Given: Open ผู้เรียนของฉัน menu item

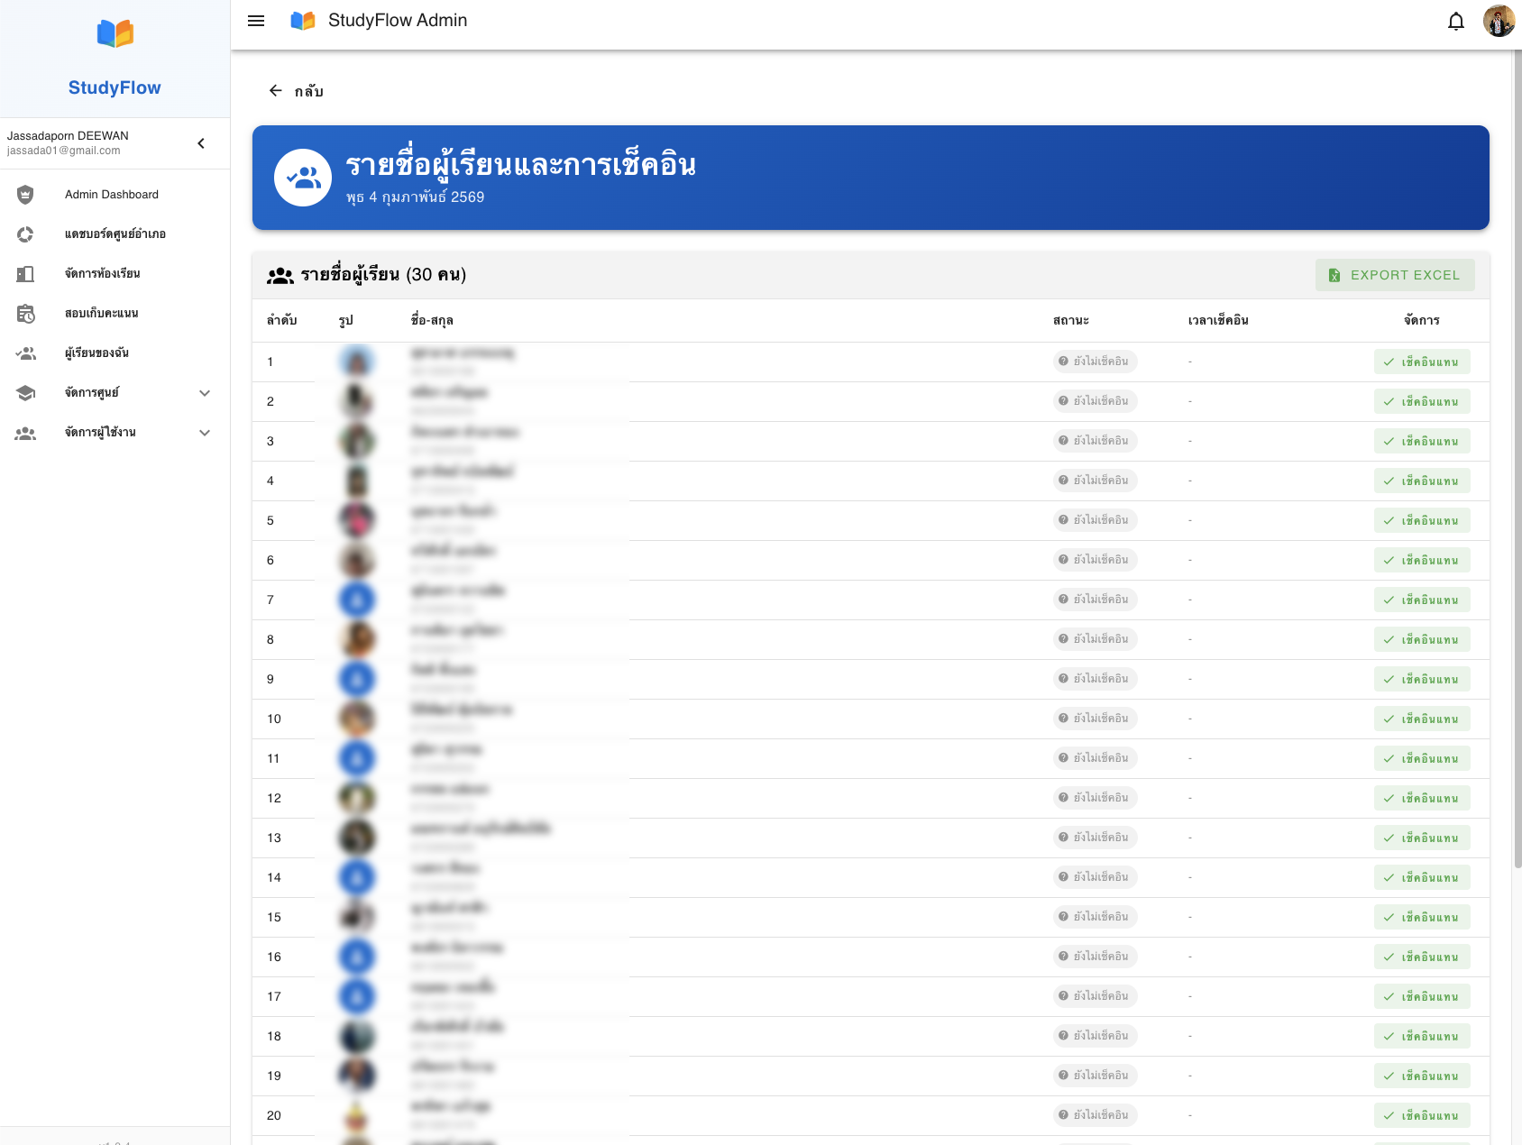Looking at the screenshot, I should [96, 353].
